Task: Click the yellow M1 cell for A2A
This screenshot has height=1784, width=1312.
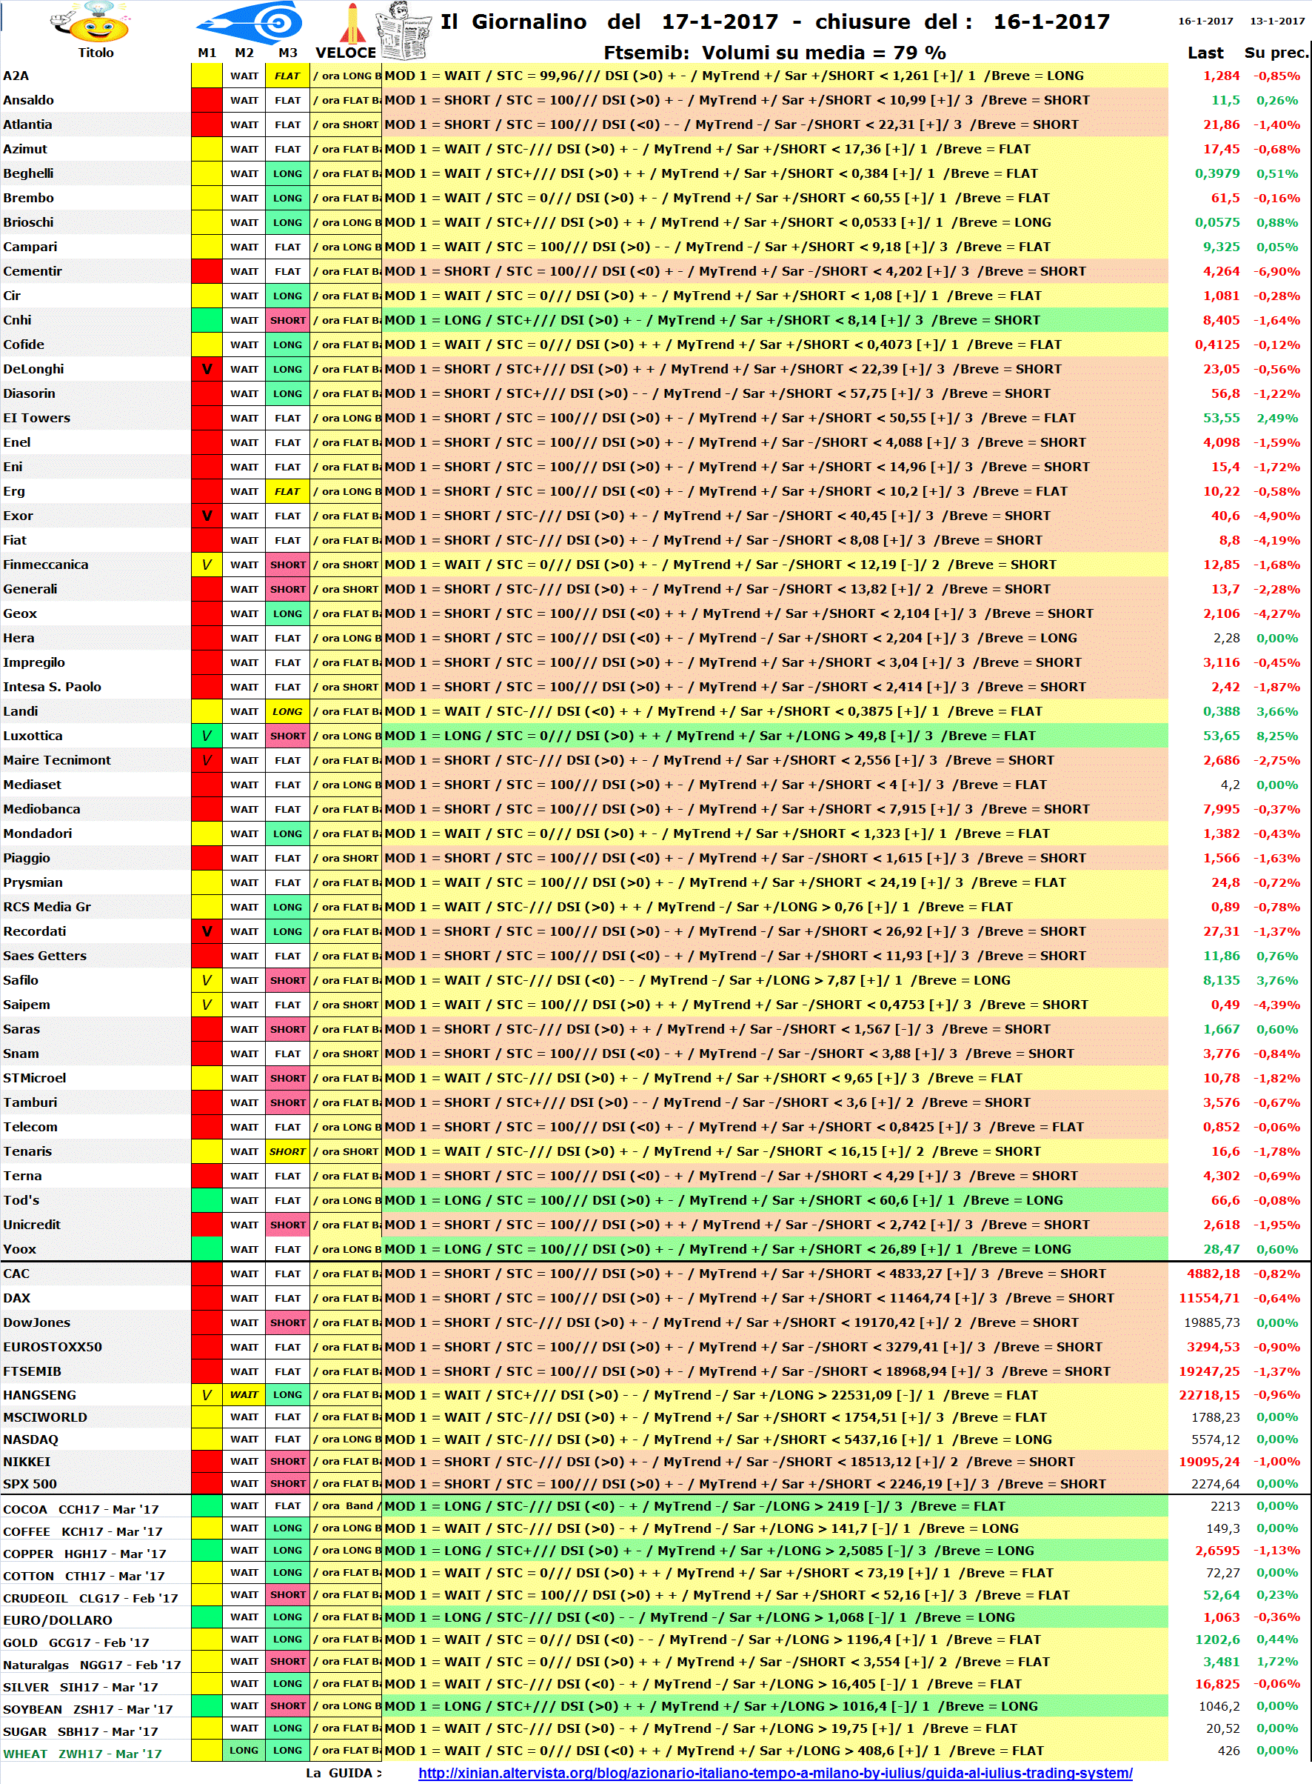Action: click(x=207, y=76)
